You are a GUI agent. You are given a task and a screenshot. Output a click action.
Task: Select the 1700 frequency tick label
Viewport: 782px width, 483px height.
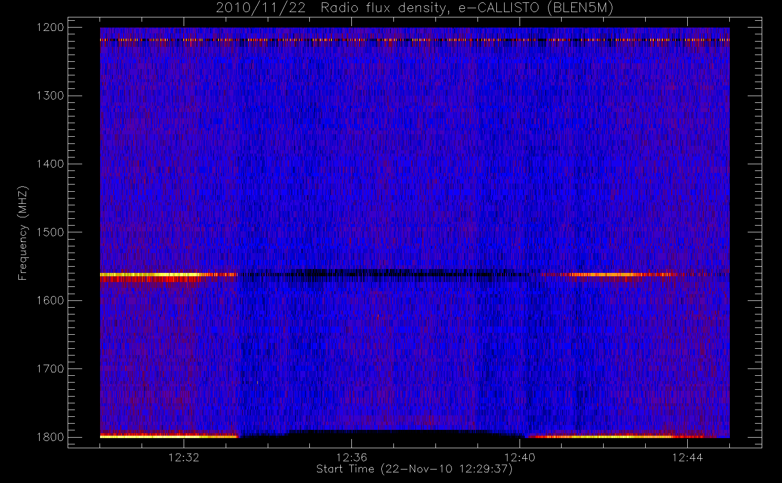tap(50, 369)
